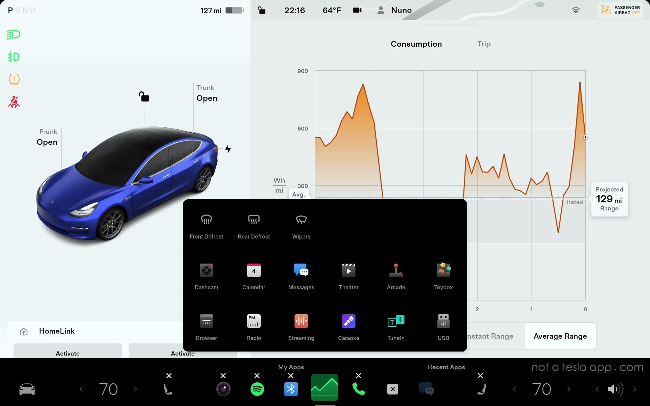Expand the frunk open indicator
Viewport: 650px width, 406px height.
pyautogui.click(x=47, y=137)
